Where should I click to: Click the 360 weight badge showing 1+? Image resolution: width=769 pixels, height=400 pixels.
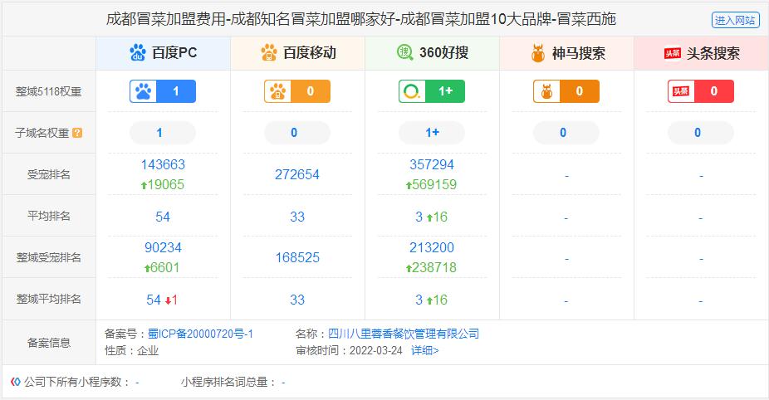coord(432,91)
